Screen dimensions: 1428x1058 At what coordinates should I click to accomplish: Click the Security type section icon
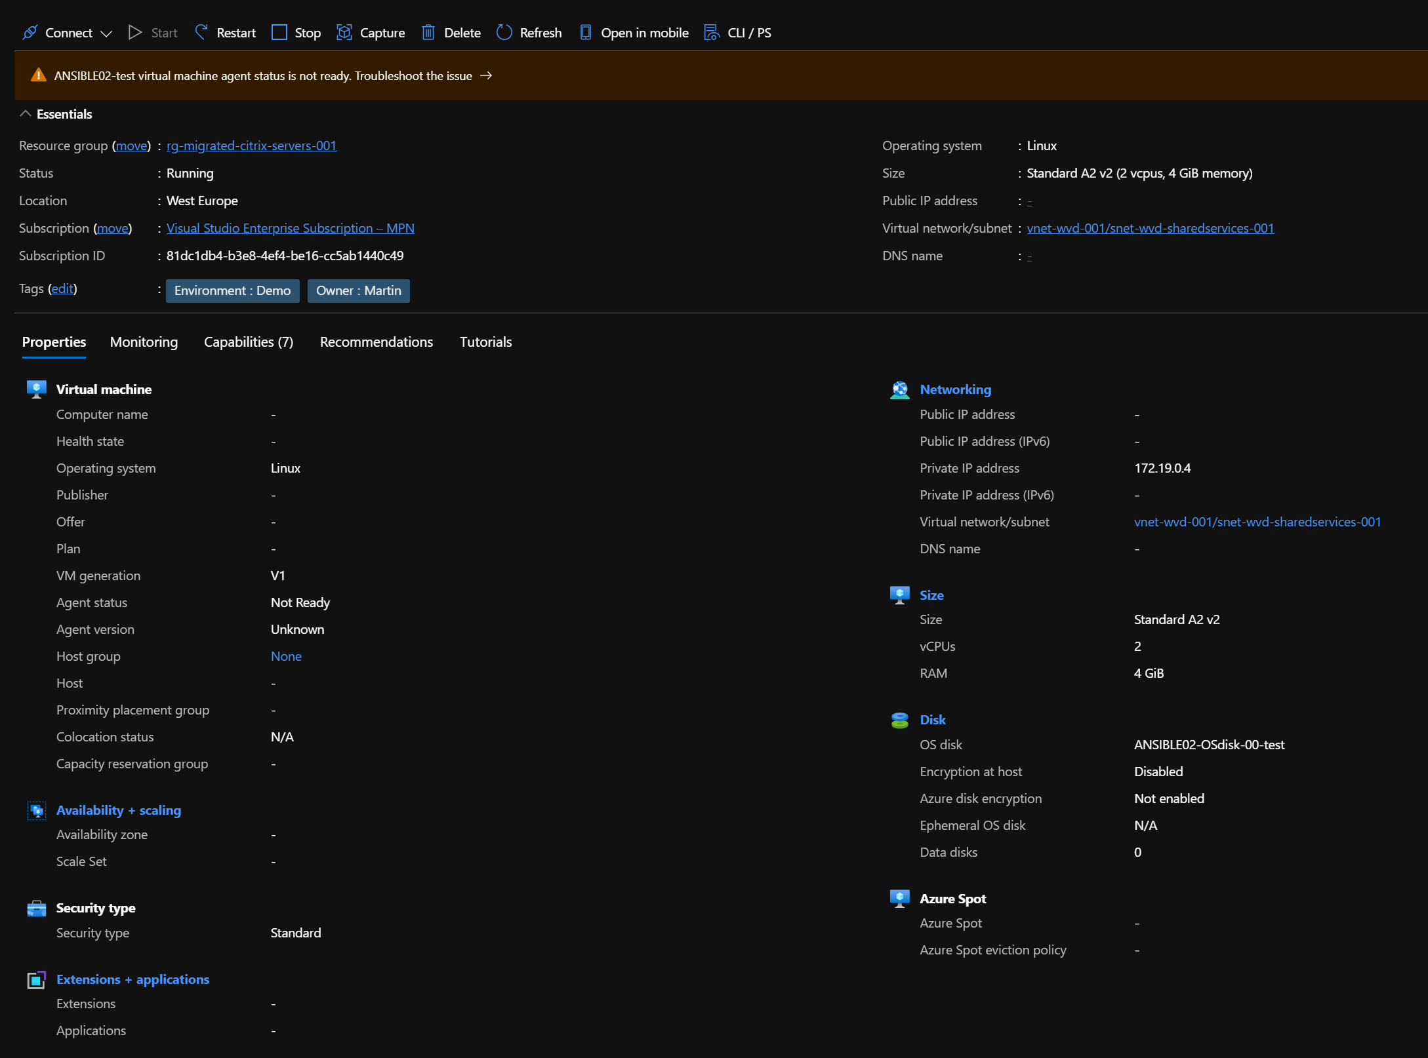click(37, 909)
